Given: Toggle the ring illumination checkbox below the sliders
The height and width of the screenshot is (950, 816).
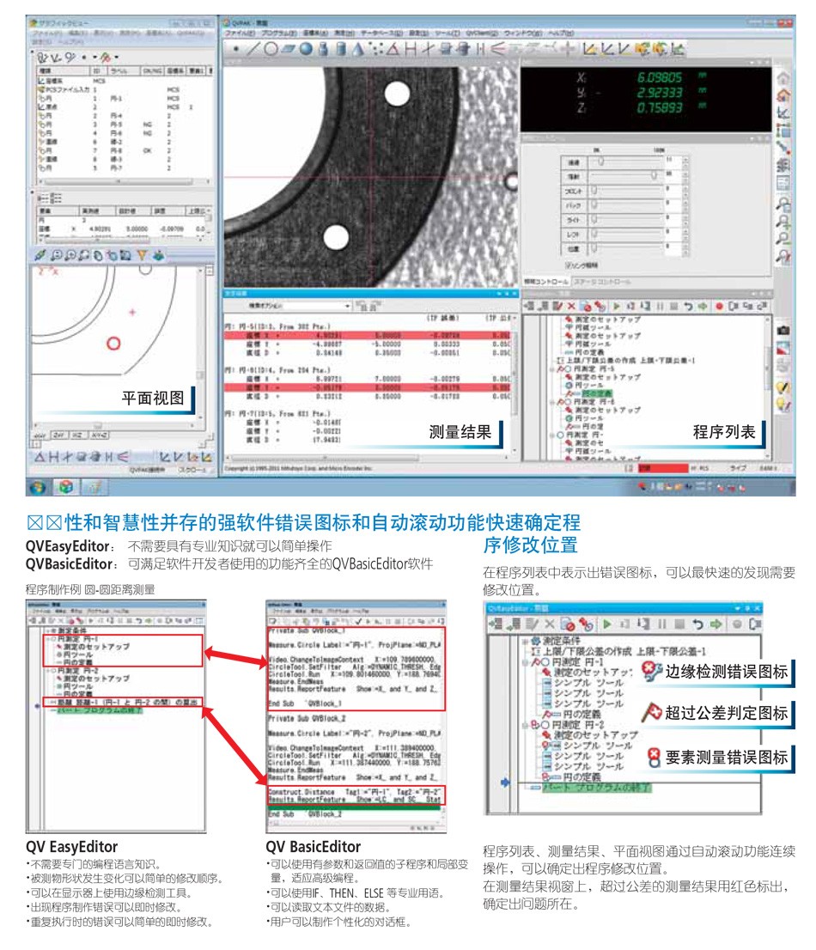Looking at the screenshot, I should coord(569,265).
